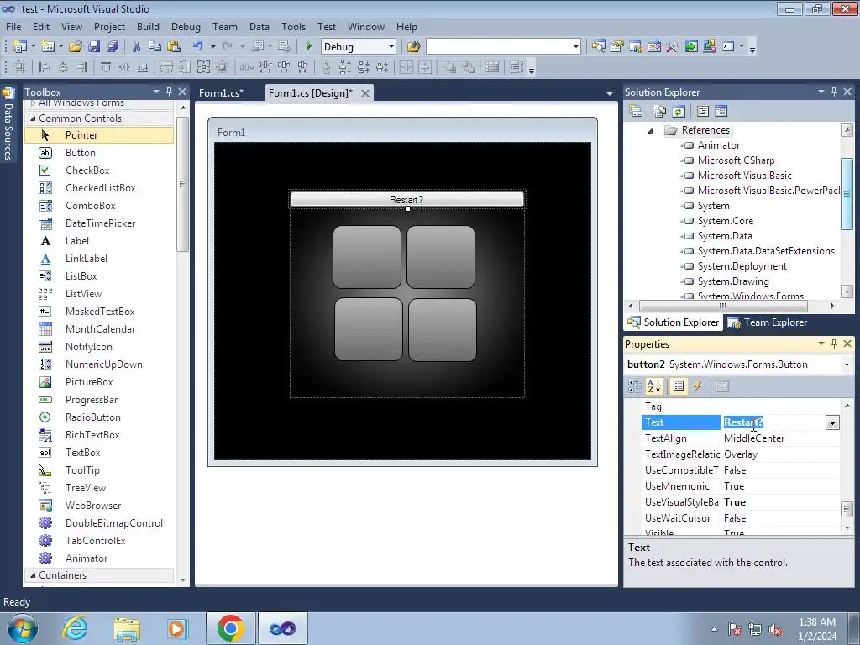Click the Events lightning bolt icon in Properties

point(698,386)
